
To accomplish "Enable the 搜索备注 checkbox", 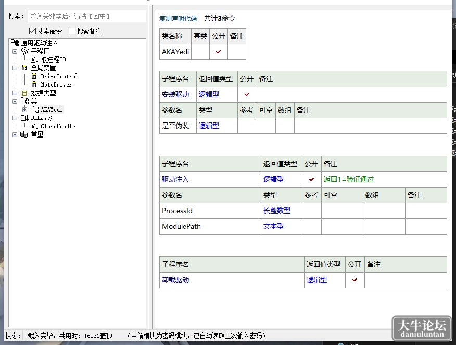I will [x=72, y=31].
